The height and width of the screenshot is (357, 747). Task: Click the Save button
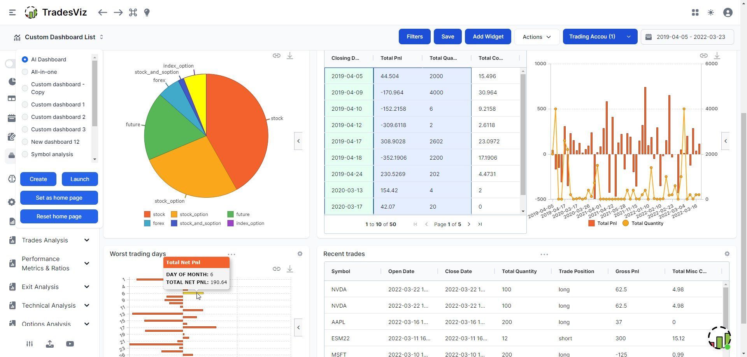tap(448, 37)
